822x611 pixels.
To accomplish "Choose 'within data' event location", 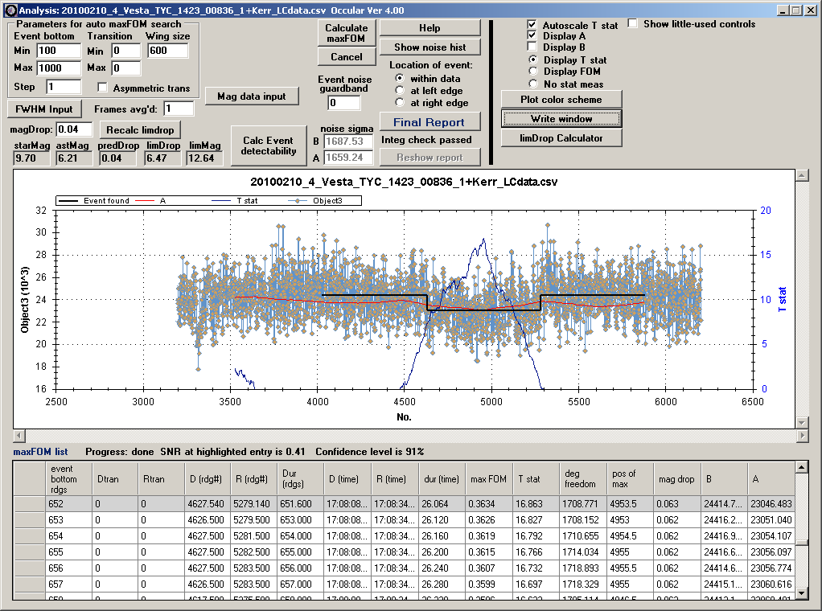I will click(x=400, y=77).
